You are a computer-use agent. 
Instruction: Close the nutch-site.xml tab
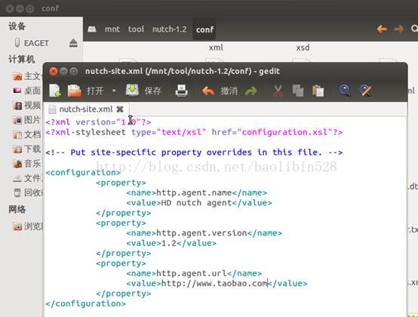[120, 109]
